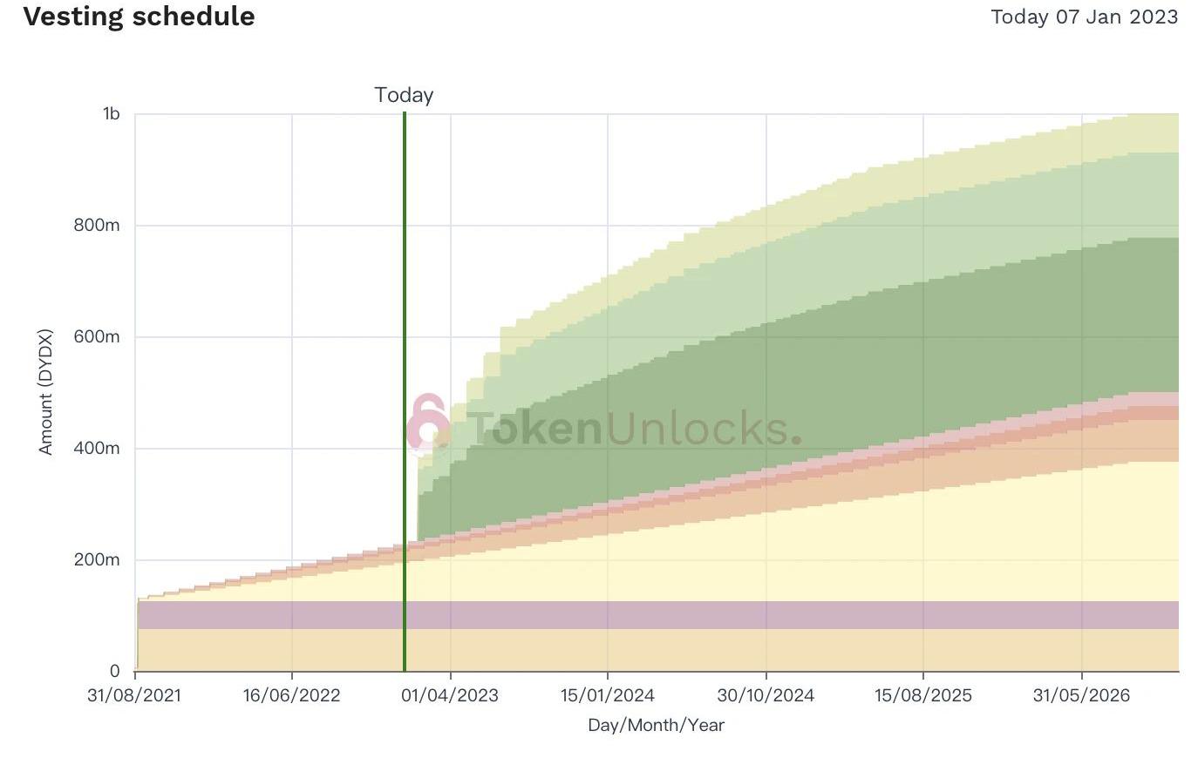Click the Today 07 Jan 2023 date text
Viewport: 1198px width, 758px height.
click(1084, 17)
